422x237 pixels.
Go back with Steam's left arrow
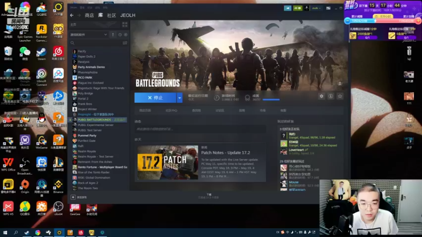(72, 15)
